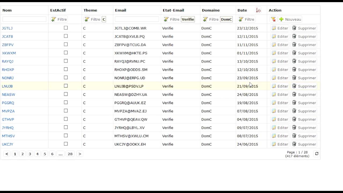The height and width of the screenshot is (193, 343).
Task: Edit the MTHSV row
Action: [280, 136]
